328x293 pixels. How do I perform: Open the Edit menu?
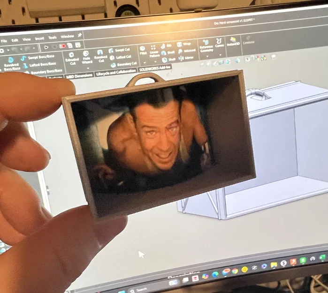point(15,40)
